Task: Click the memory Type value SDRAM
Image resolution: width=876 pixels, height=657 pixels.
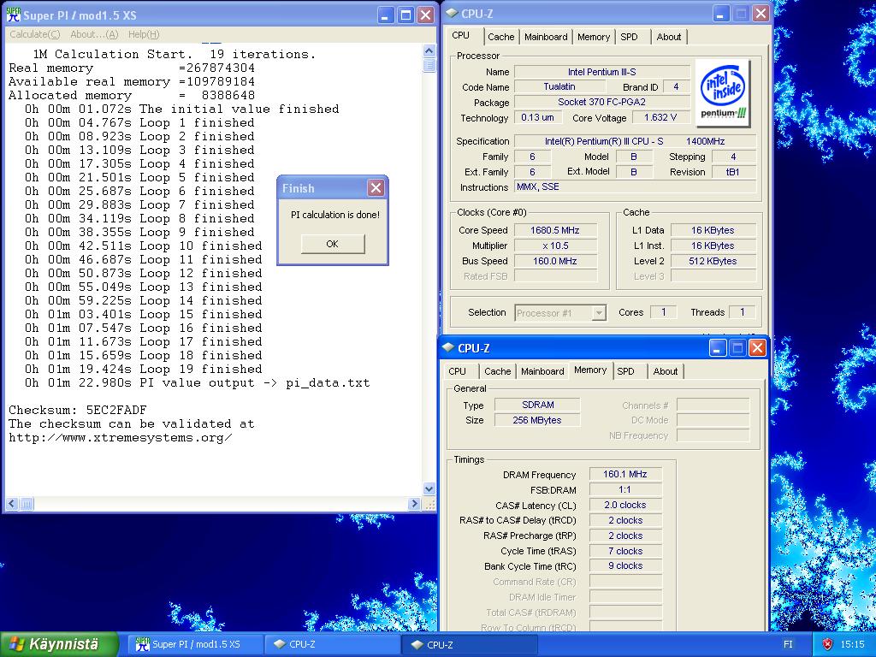Action: click(x=537, y=405)
